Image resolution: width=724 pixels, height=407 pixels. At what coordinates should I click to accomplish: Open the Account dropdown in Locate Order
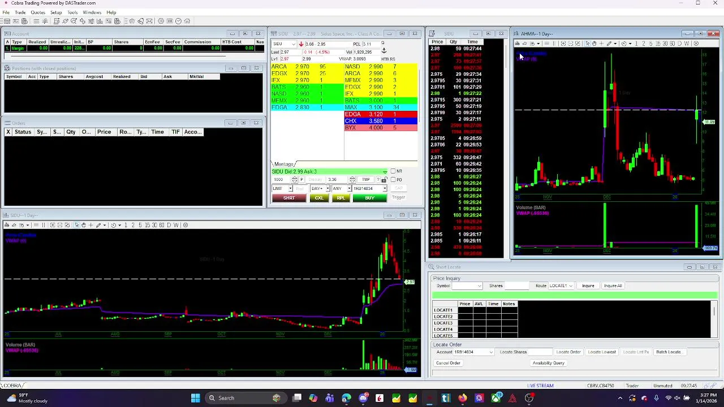tap(491, 352)
